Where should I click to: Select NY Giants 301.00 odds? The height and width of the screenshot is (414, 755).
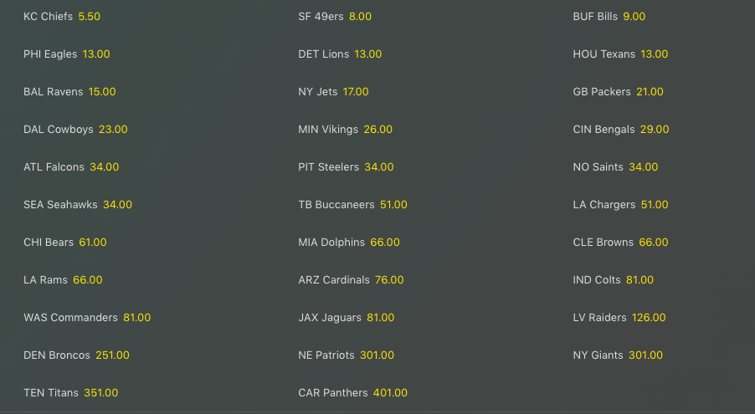[x=645, y=355]
